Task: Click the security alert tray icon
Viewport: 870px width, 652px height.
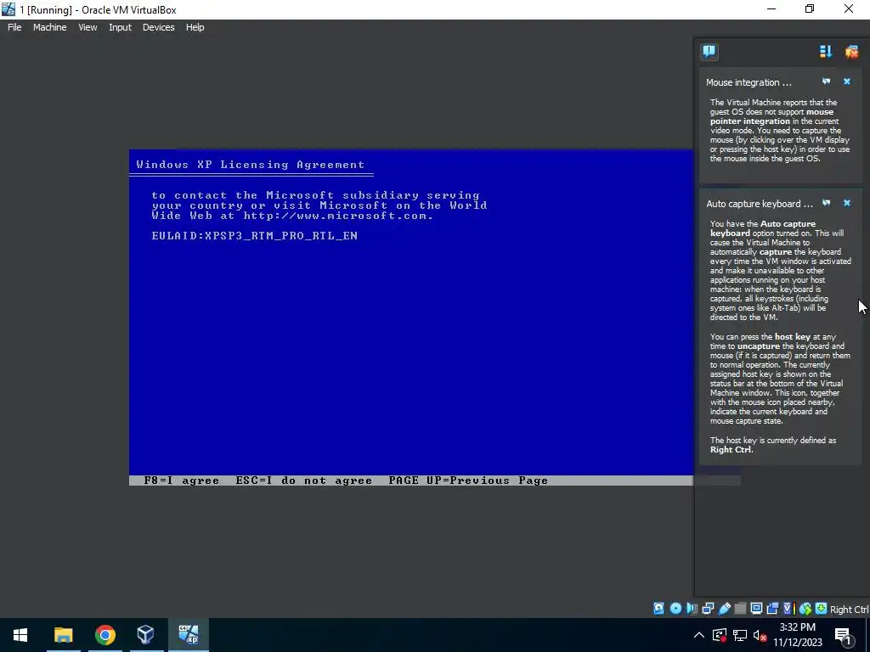Action: click(720, 635)
